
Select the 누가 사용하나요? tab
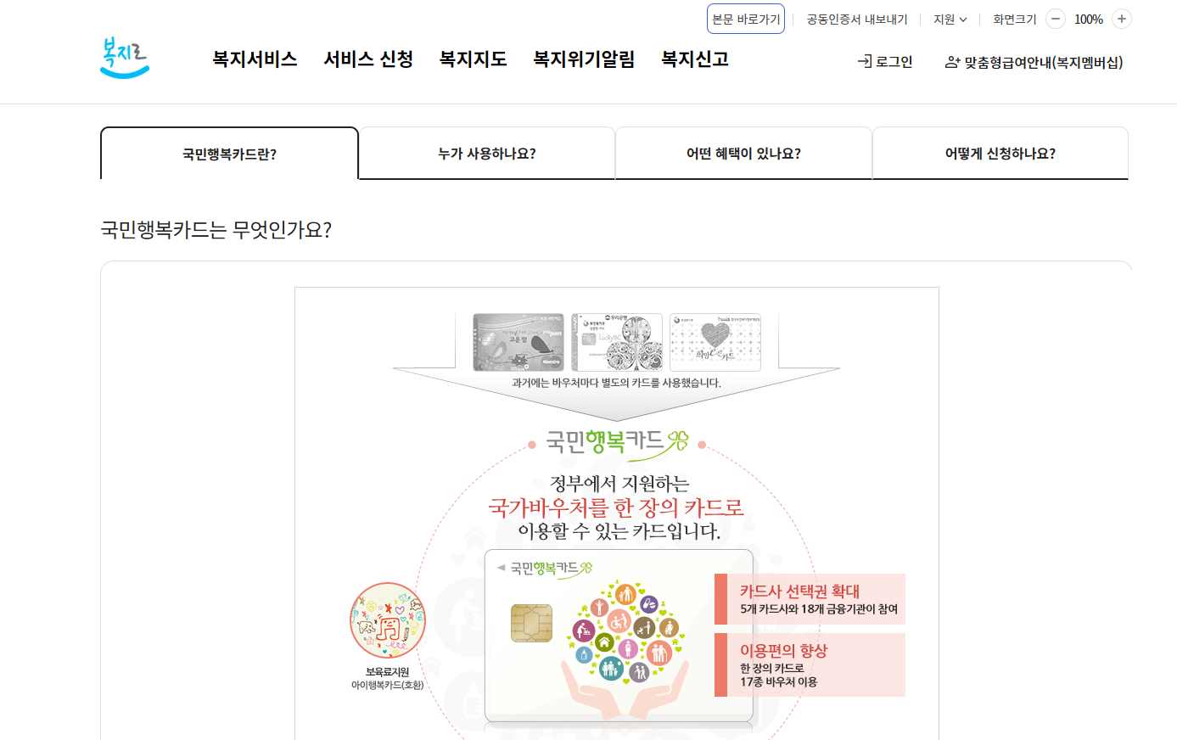click(x=487, y=154)
